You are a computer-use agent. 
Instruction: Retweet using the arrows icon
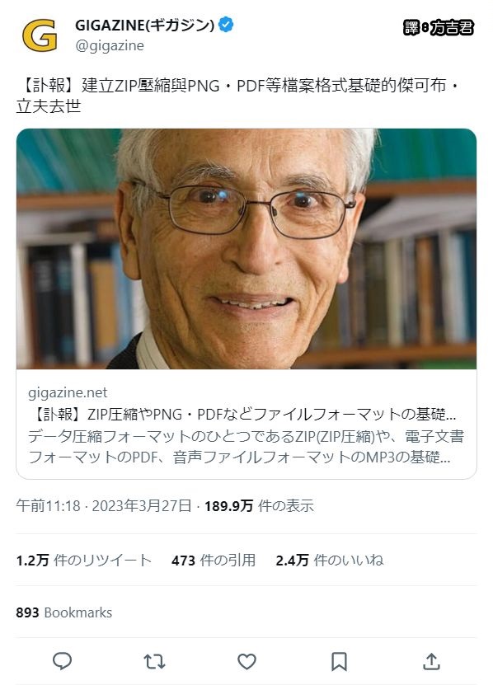[154, 661]
